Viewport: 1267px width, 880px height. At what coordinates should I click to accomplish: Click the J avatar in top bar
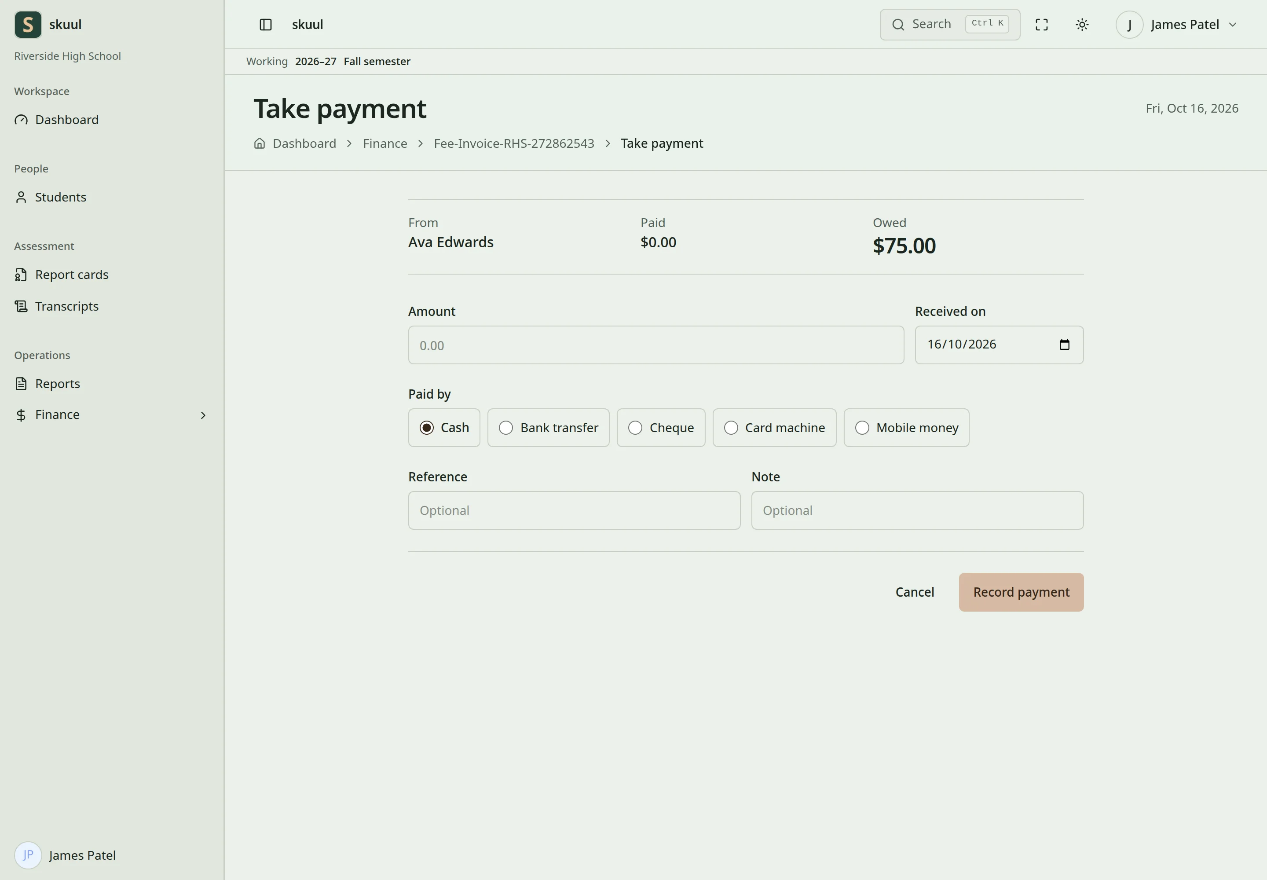(1129, 24)
